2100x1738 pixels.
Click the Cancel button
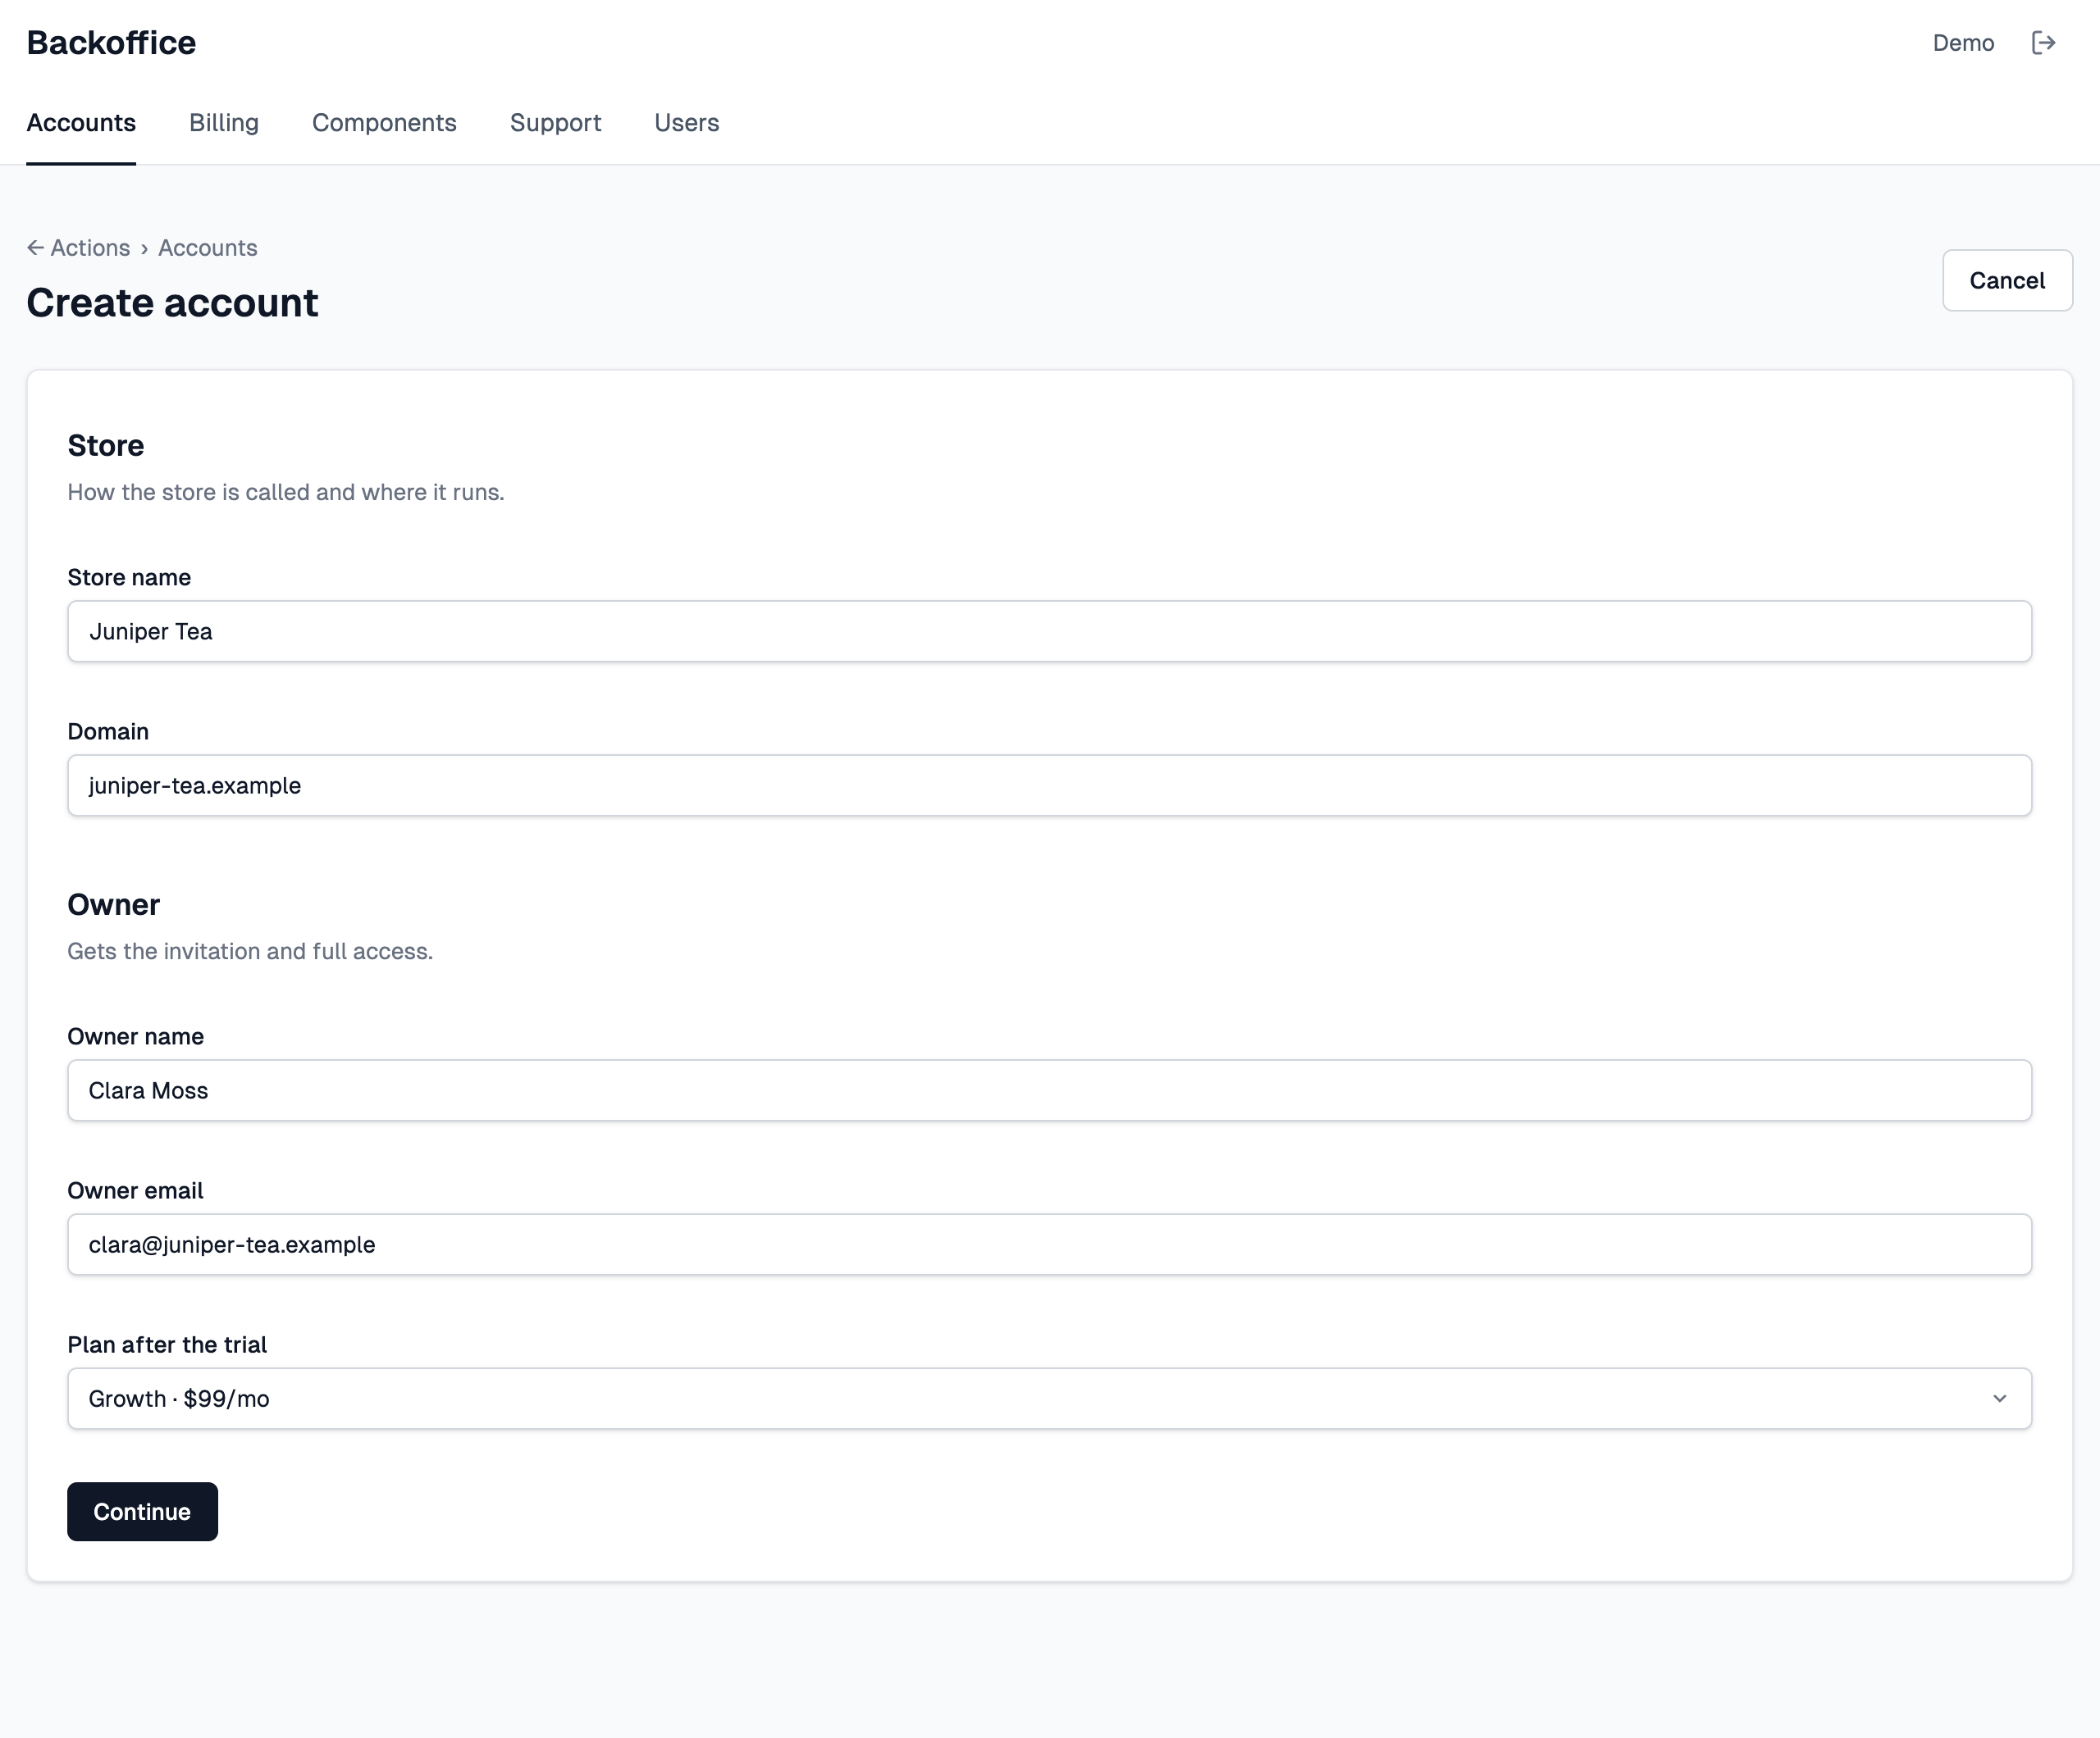click(2007, 281)
